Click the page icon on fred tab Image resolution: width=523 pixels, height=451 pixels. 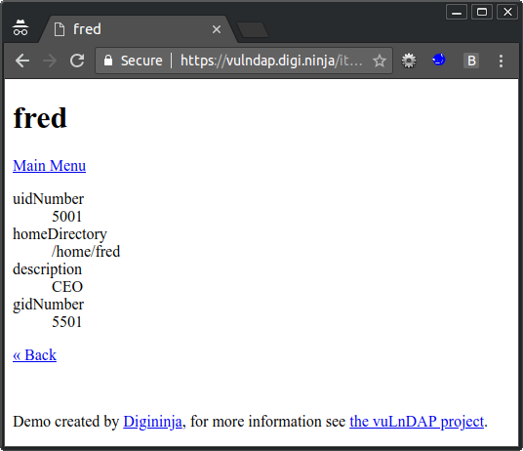coord(60,29)
